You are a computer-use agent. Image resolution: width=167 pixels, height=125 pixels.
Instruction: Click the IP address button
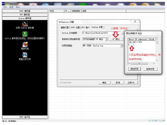(x=116, y=39)
